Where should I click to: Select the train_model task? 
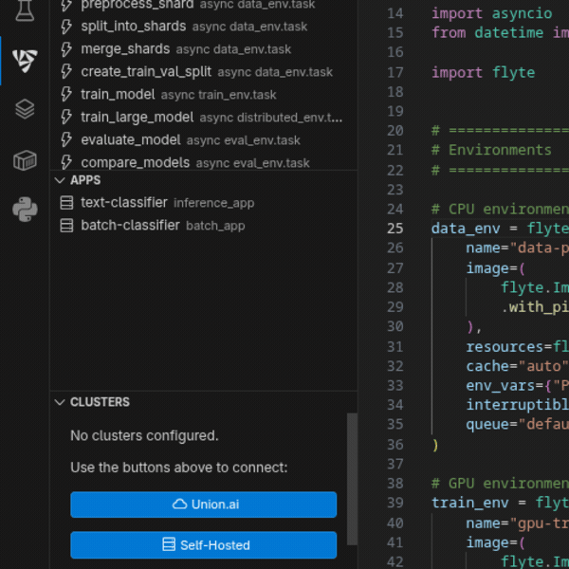(204, 95)
